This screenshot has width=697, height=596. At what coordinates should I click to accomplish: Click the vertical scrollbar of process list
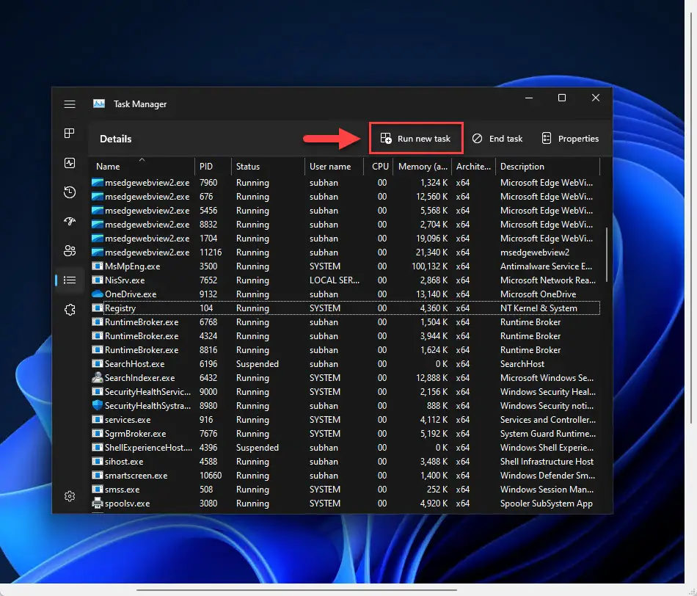(x=606, y=253)
